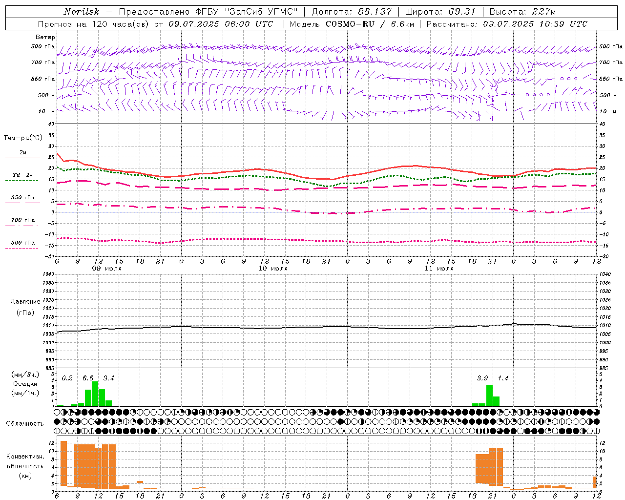This screenshot has height=500, width=625.
Task: Click the "0.2" precipitation total value
Action: (67, 378)
